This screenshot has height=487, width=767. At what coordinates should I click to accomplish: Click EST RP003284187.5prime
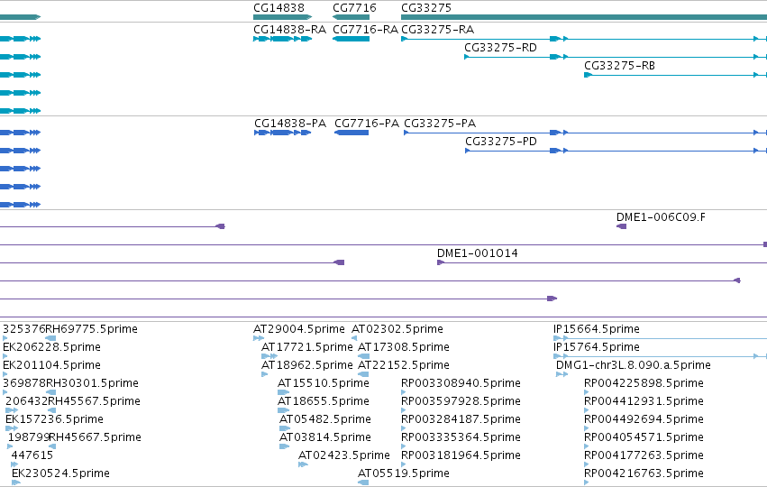point(461,419)
